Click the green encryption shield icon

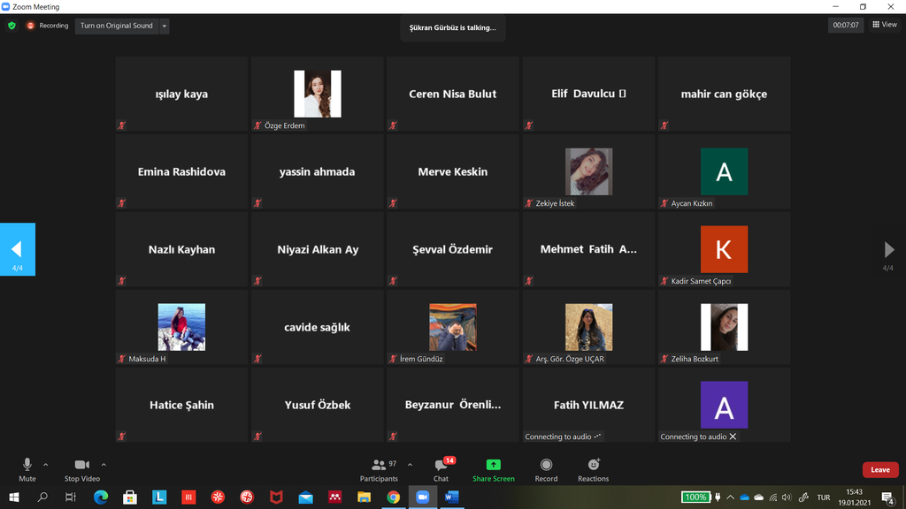tap(12, 26)
